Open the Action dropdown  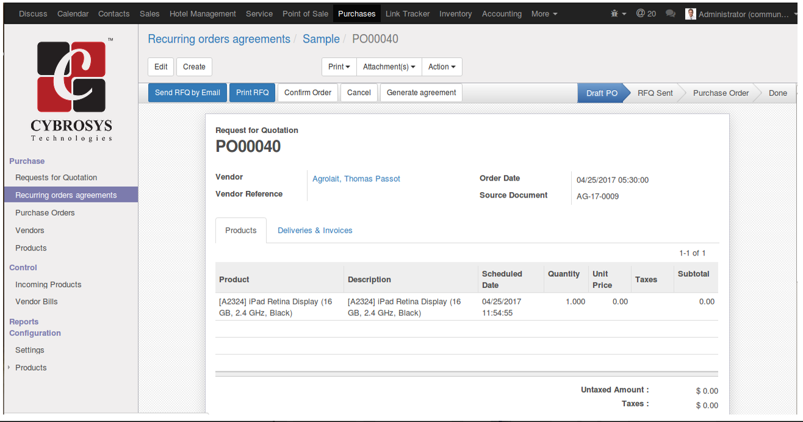[x=442, y=67]
